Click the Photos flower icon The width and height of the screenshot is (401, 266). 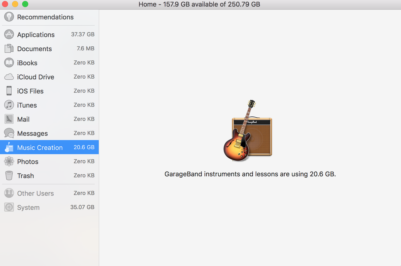coord(9,161)
